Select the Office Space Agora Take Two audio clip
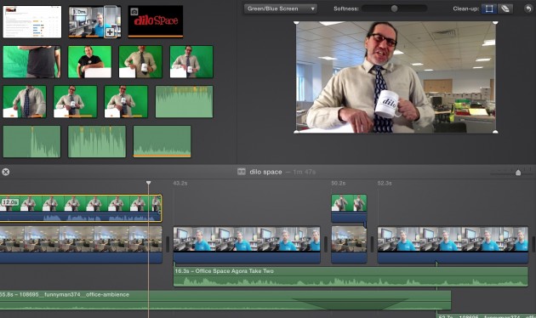This screenshot has width=536, height=318. click(351, 276)
